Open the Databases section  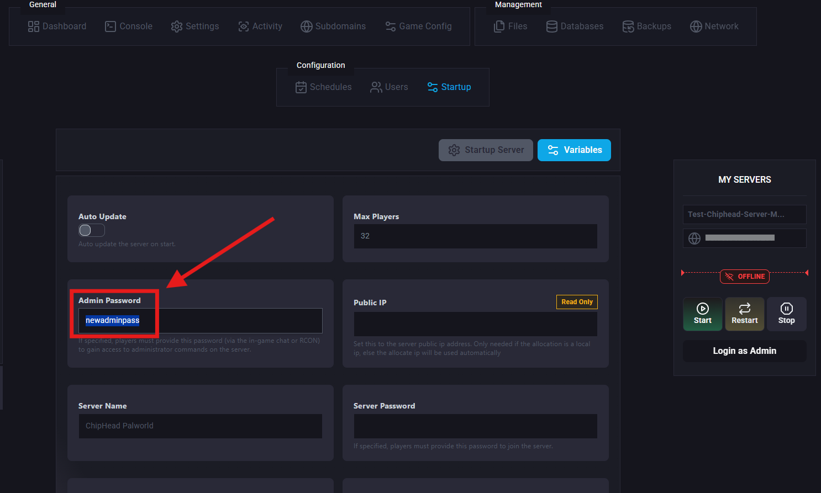click(575, 26)
